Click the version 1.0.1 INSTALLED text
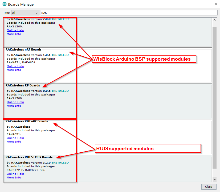 tap(50, 55)
